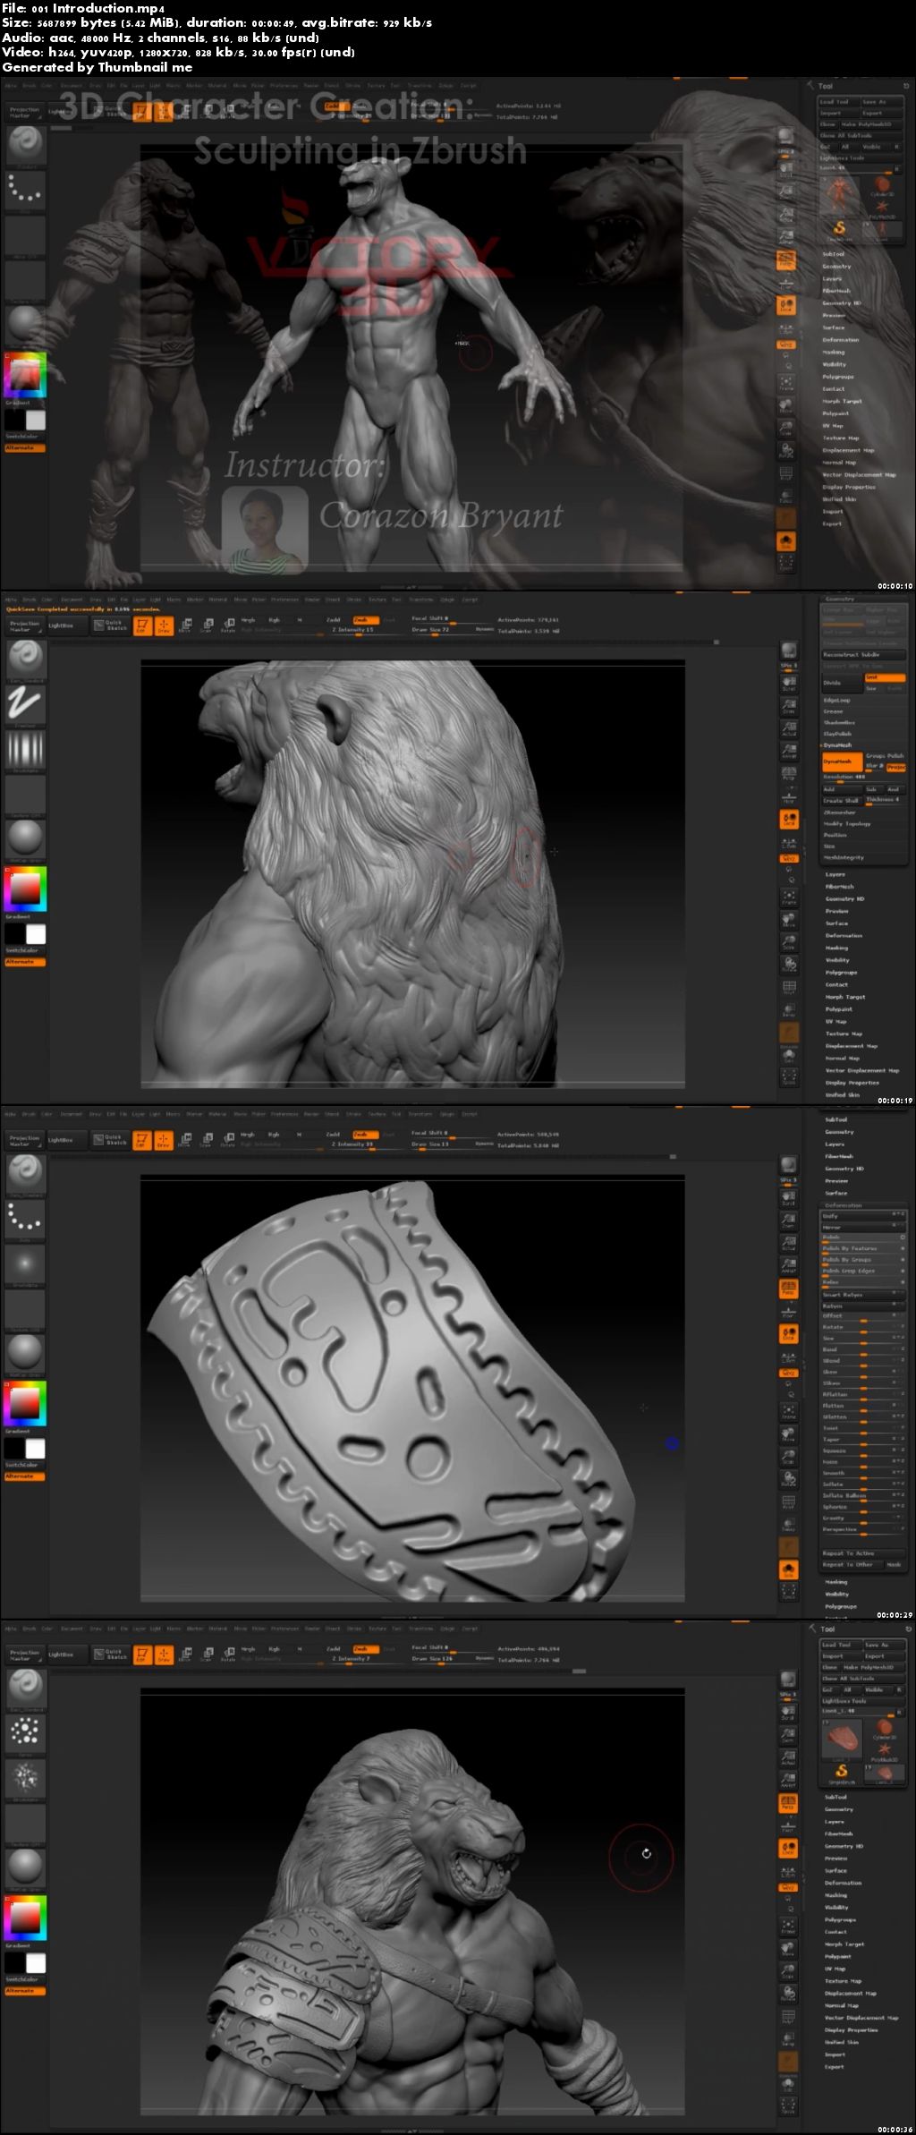Click the DynaMesh Resolution slider
This screenshot has width=916, height=2135.
[863, 777]
